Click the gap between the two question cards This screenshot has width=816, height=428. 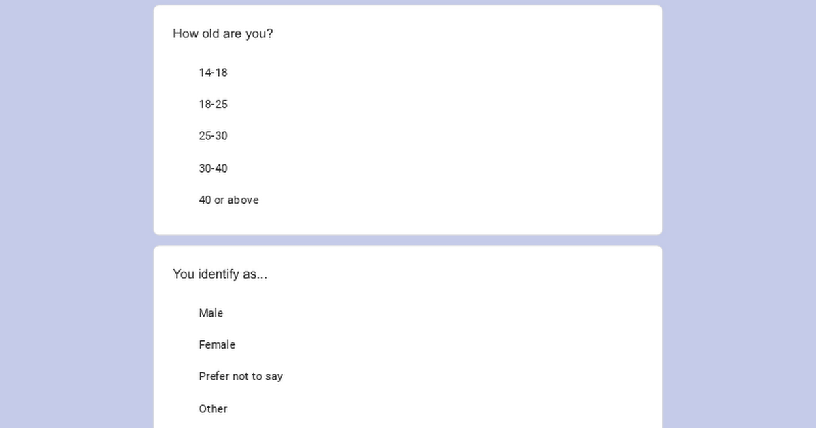(408, 240)
